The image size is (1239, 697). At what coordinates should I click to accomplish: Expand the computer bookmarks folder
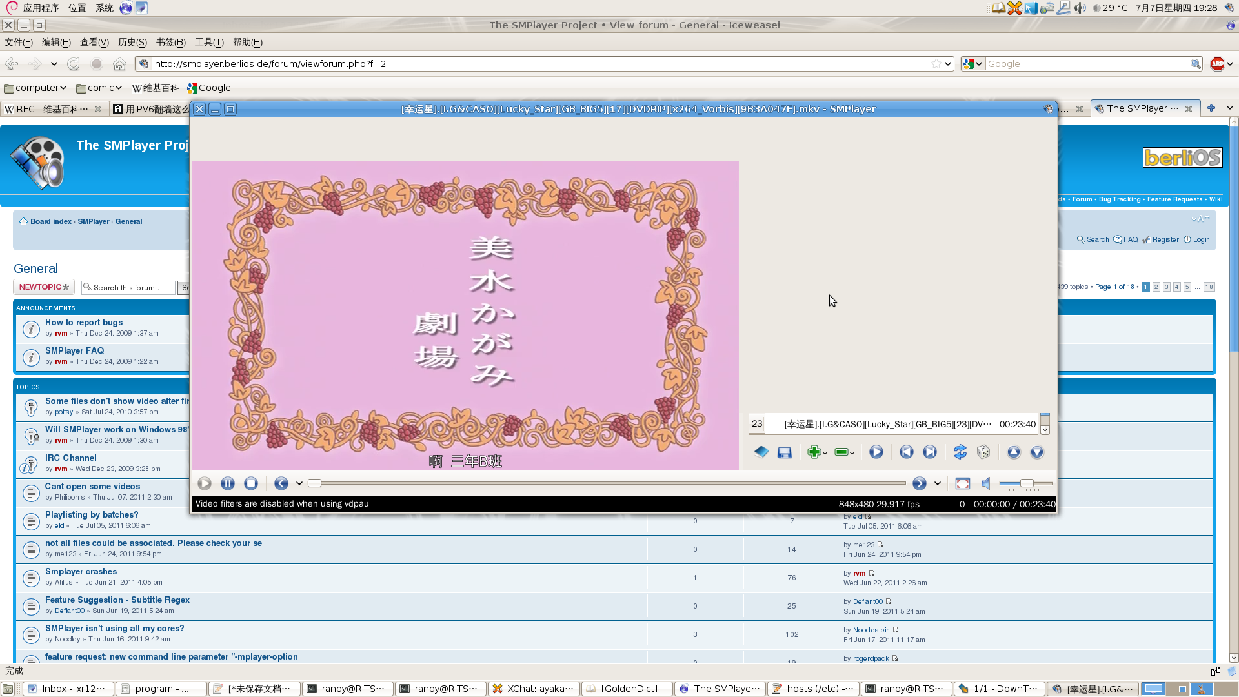[35, 88]
